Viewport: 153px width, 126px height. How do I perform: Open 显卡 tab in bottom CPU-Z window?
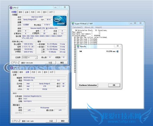click(x=46, y=72)
